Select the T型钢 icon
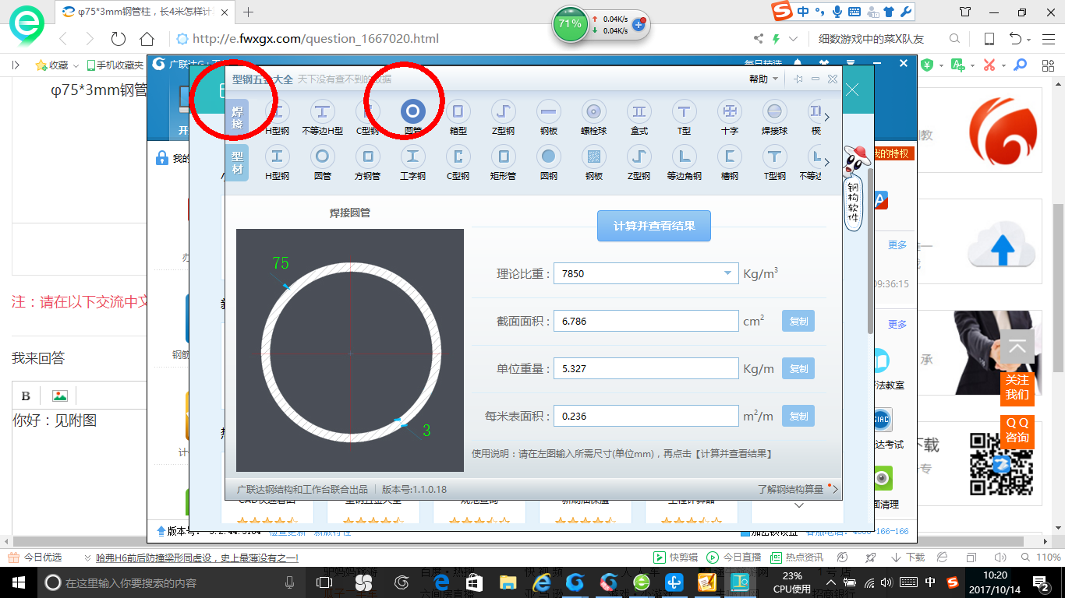This screenshot has width=1065, height=598. pyautogui.click(x=774, y=163)
